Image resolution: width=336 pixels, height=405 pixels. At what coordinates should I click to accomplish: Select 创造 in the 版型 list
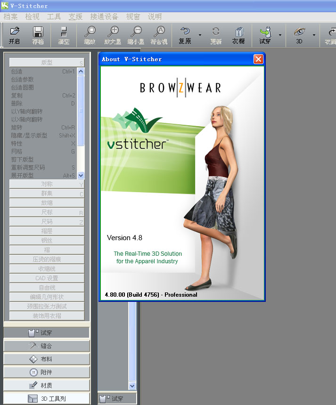[x=43, y=71]
